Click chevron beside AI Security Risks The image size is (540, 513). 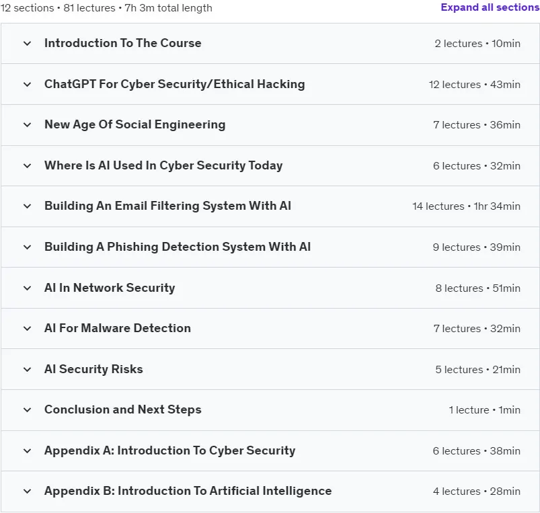click(27, 369)
